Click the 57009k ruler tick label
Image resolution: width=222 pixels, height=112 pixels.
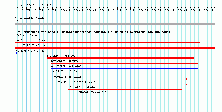(78, 10)
